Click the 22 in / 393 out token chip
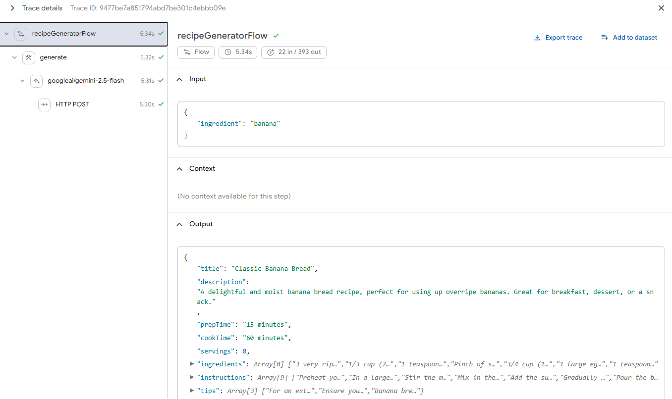Screen dimensions: 672x399 coord(293,52)
